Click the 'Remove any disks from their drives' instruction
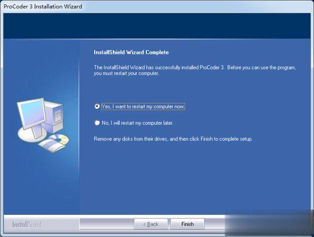The width and height of the screenshot is (314, 237). click(x=173, y=139)
